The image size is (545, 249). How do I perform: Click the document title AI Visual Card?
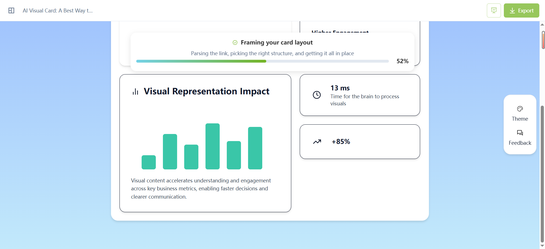(58, 10)
